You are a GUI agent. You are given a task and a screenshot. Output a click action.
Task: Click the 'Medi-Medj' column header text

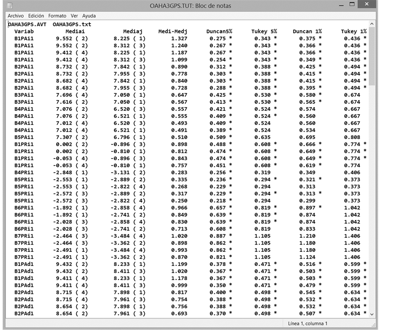coord(173,31)
